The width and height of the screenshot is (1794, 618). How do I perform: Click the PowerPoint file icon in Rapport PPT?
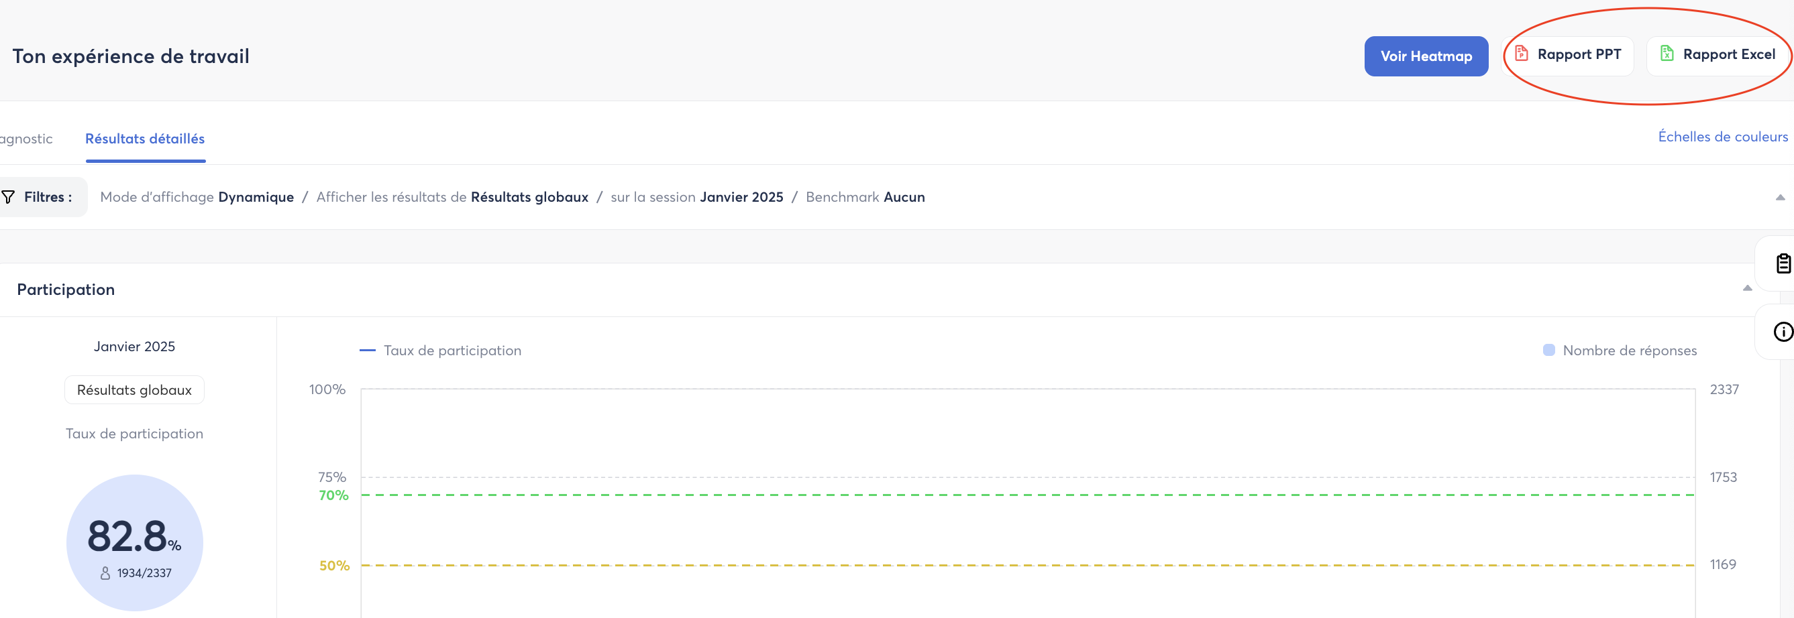(1521, 54)
